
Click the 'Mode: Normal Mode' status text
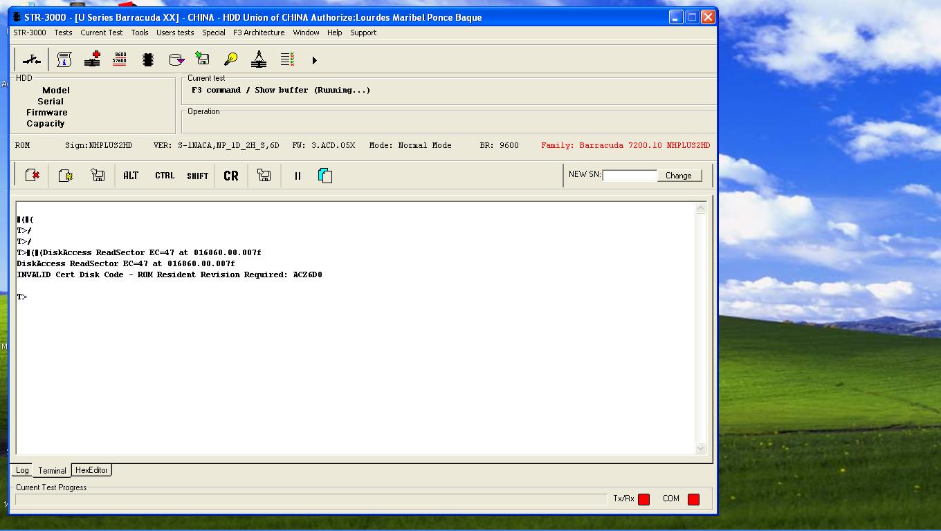(410, 145)
